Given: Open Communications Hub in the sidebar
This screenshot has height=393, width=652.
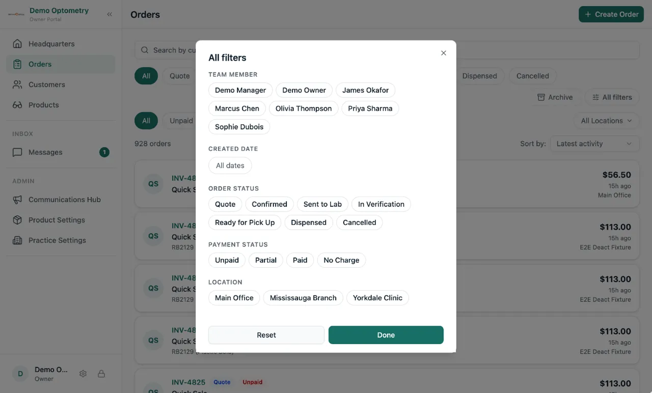Looking at the screenshot, I should pos(61,200).
